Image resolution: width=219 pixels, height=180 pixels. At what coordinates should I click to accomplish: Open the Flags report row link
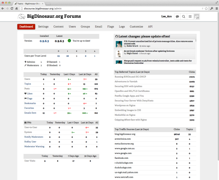coord(30,98)
